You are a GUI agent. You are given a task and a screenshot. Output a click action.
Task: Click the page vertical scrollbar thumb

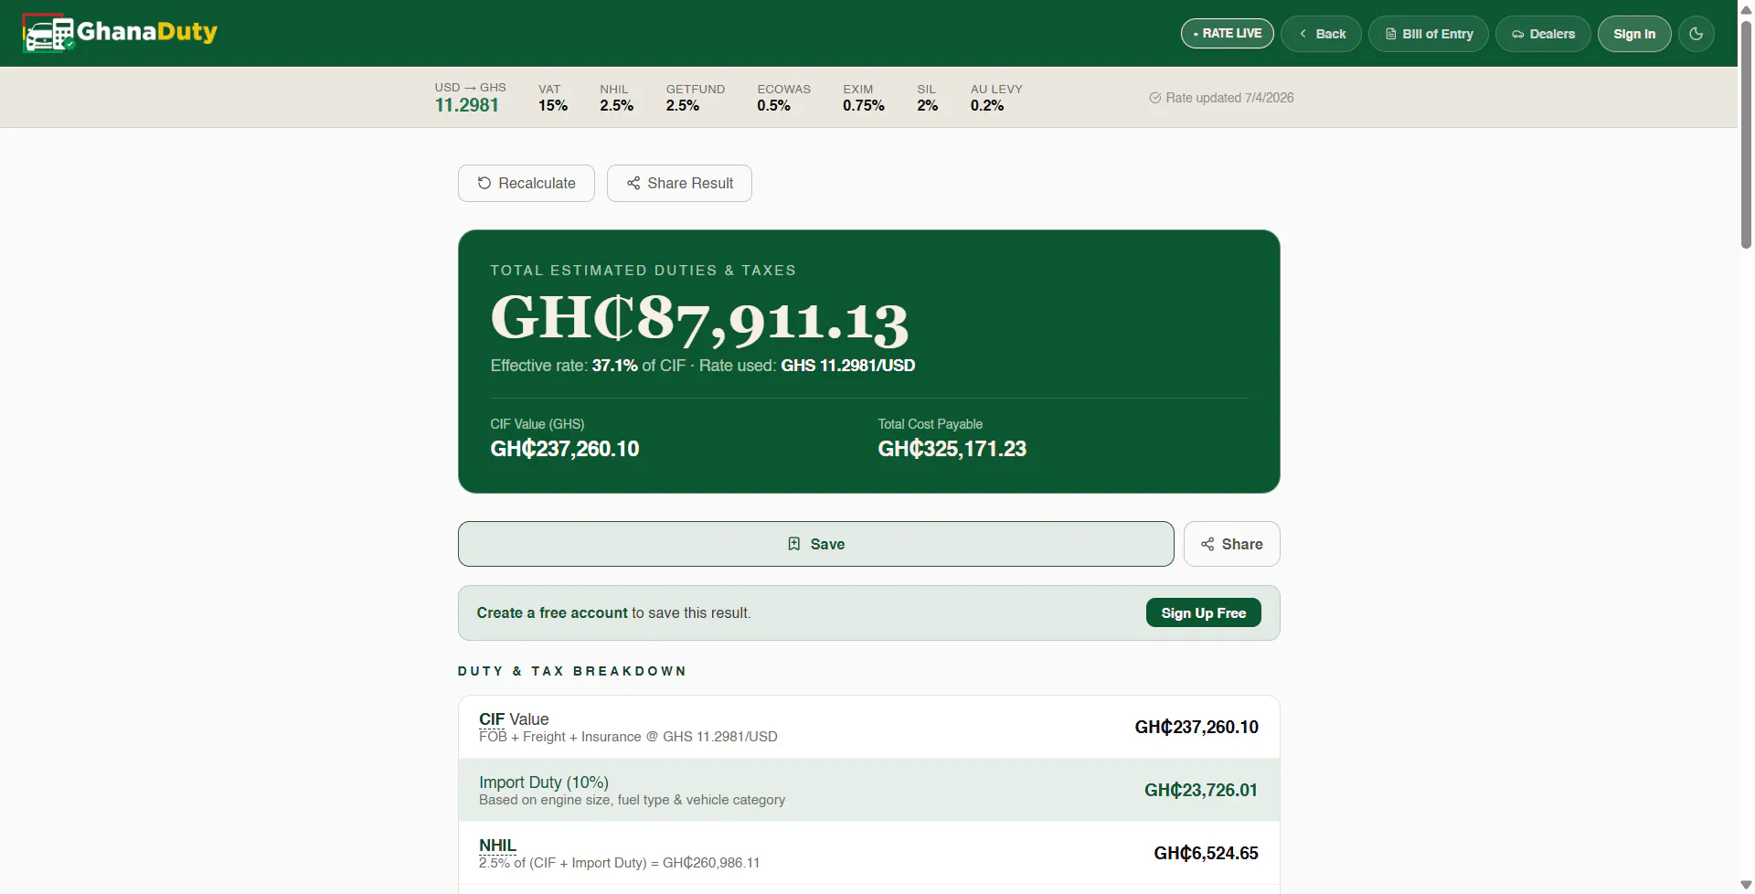tap(1746, 134)
